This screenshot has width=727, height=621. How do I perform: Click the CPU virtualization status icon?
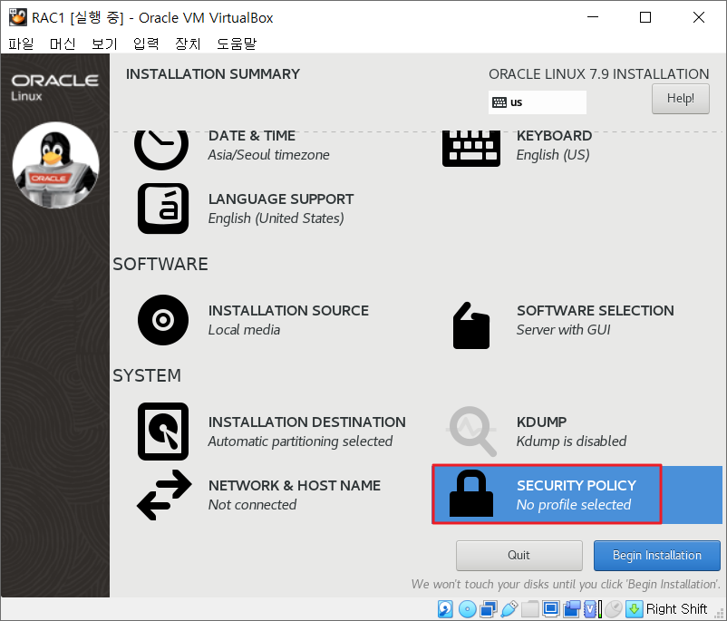(x=593, y=609)
